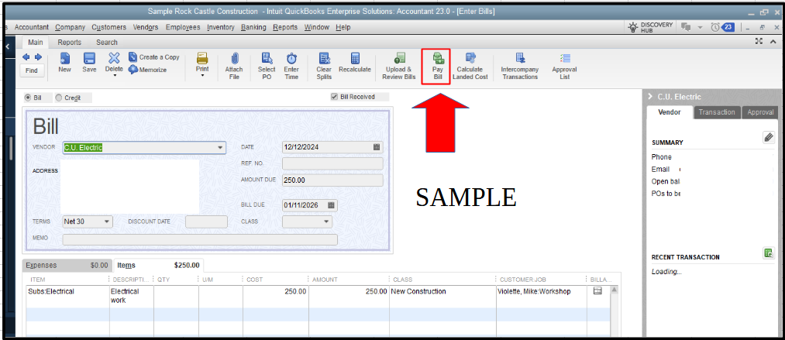Image resolution: width=785 pixels, height=340 pixels.
Task: Memorize this bill transaction
Action: [147, 70]
